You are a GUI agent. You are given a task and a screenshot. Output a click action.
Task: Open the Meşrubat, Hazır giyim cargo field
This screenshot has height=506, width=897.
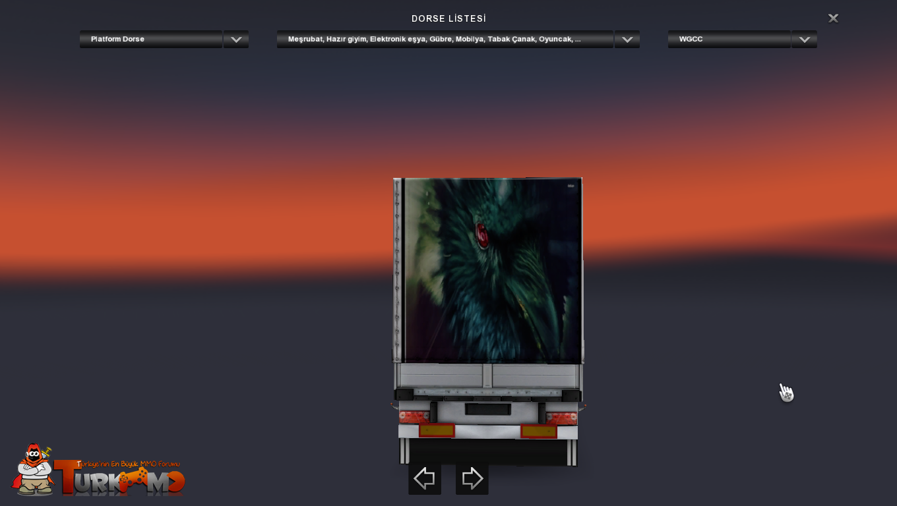tap(445, 40)
